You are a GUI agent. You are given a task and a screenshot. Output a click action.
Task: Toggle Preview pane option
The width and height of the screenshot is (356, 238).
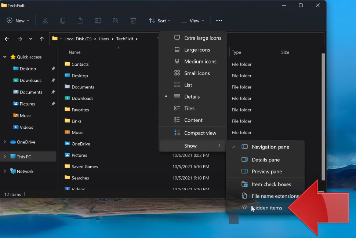(x=265, y=172)
